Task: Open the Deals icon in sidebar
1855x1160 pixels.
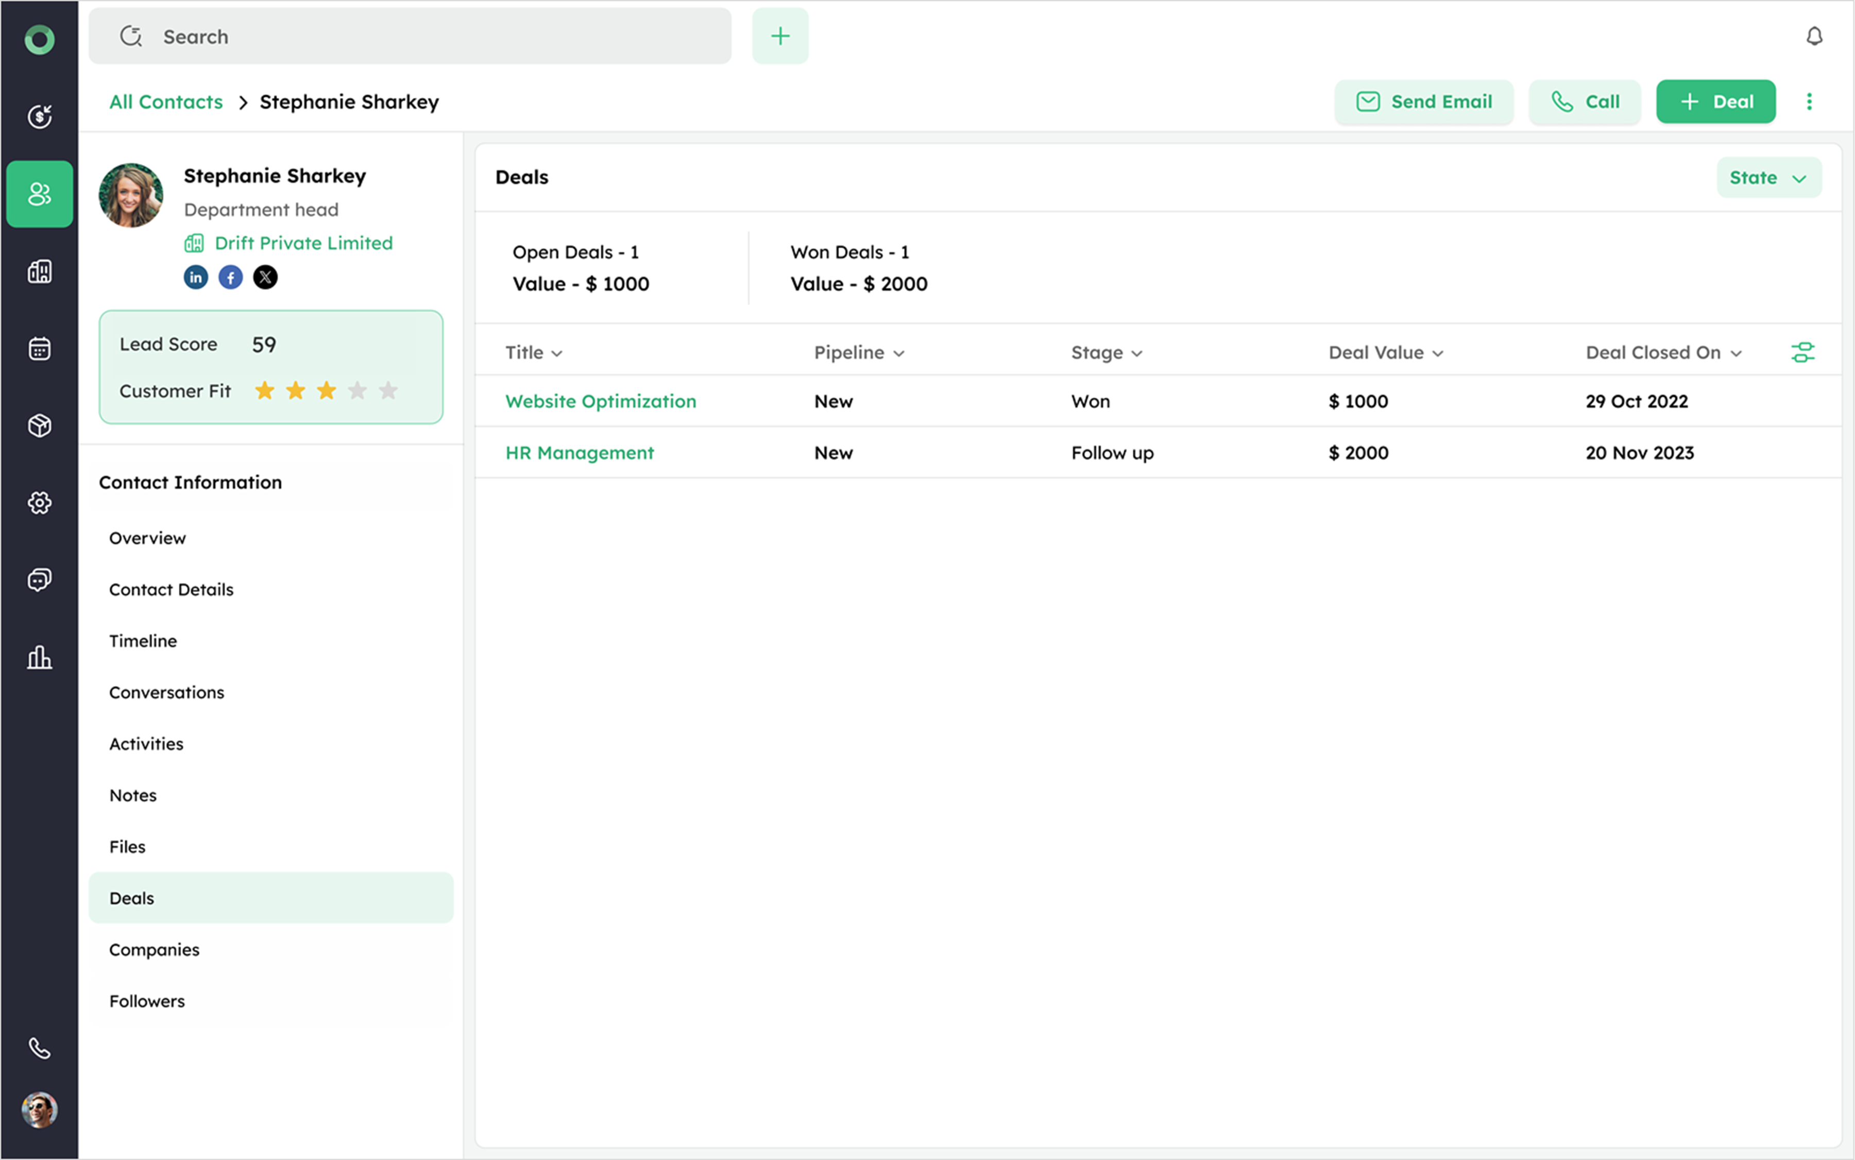Action: point(39,116)
